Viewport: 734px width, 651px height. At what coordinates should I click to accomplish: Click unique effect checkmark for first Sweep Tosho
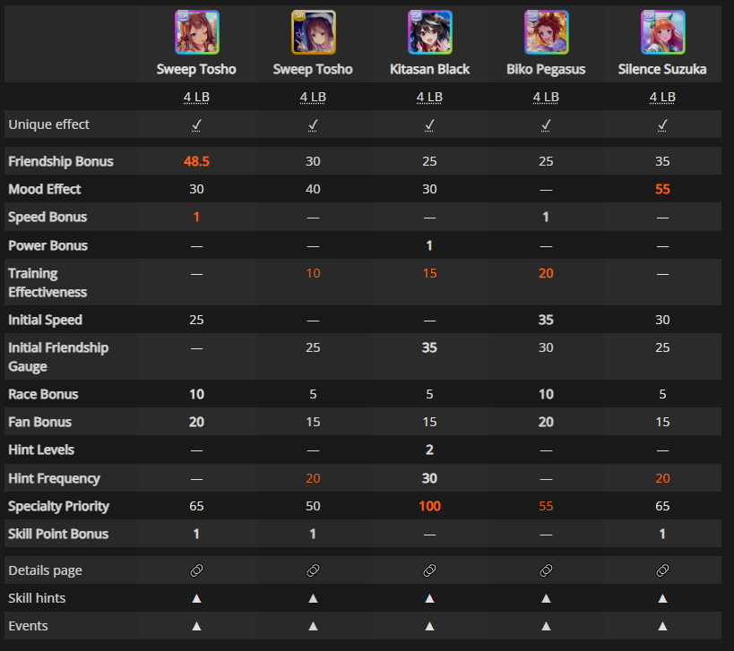click(x=196, y=124)
